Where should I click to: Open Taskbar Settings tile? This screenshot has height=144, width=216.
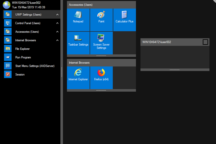coord(78,43)
